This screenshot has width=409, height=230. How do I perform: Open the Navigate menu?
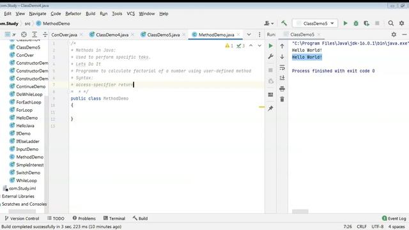[38, 13]
